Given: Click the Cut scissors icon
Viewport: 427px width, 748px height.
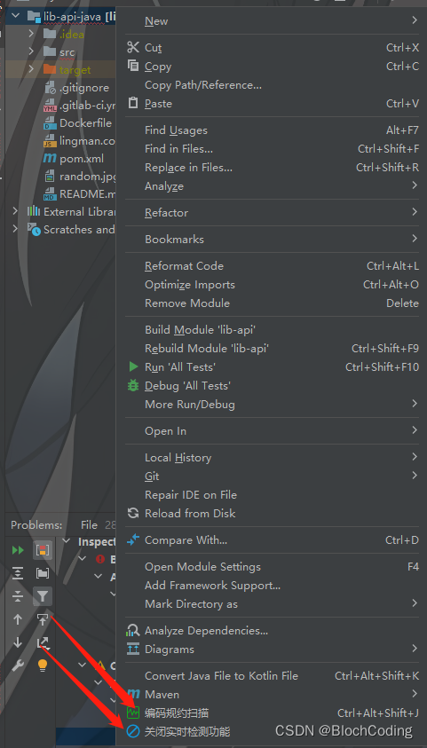Looking at the screenshot, I should point(132,47).
